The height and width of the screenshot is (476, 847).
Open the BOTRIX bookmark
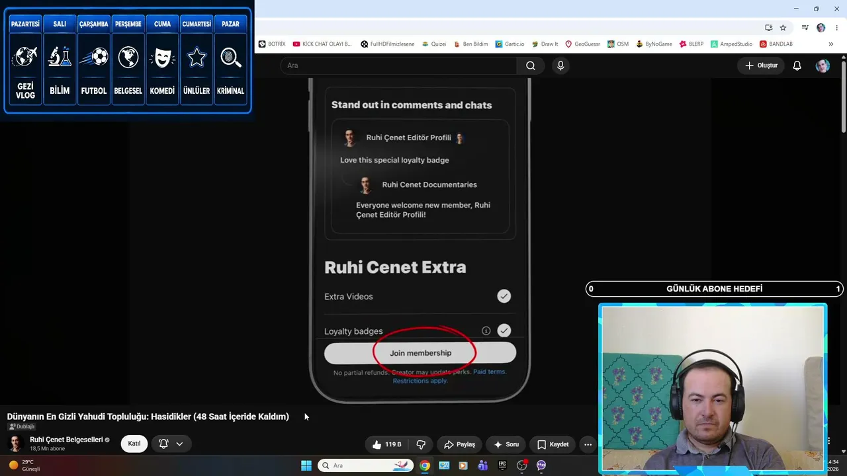pyautogui.click(x=272, y=44)
